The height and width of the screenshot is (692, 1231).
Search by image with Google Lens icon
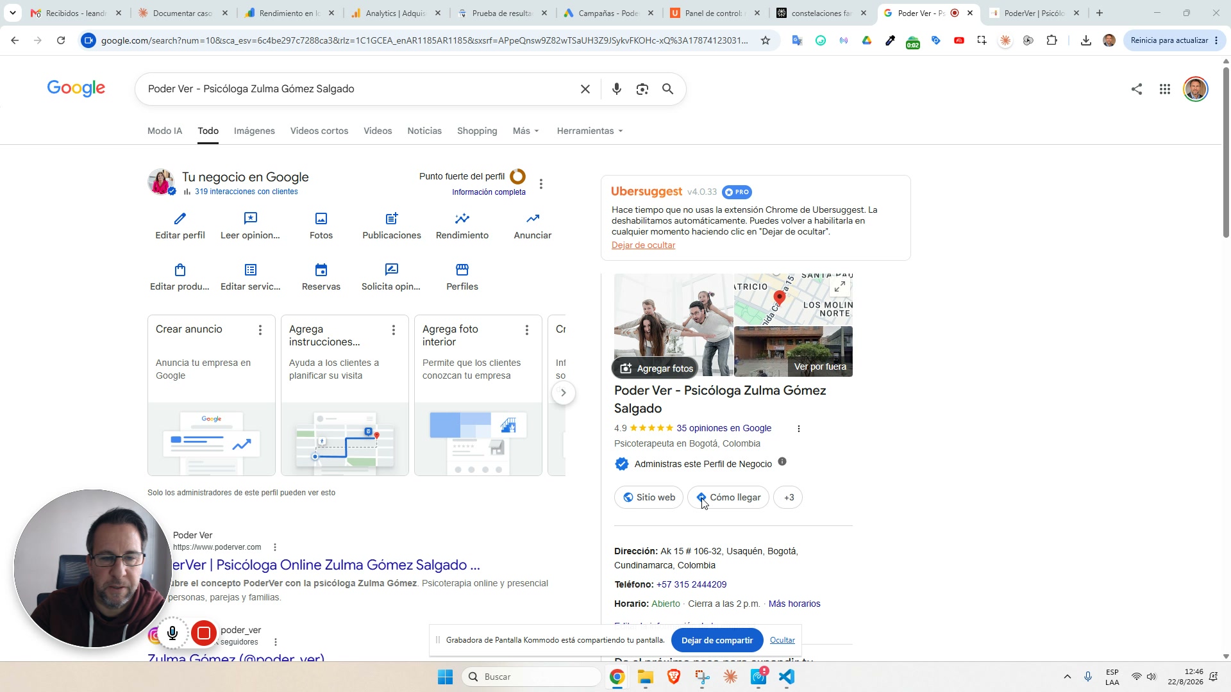(x=642, y=89)
